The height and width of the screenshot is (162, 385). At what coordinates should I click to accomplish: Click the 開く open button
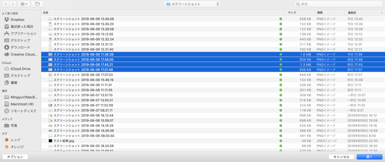369,157
